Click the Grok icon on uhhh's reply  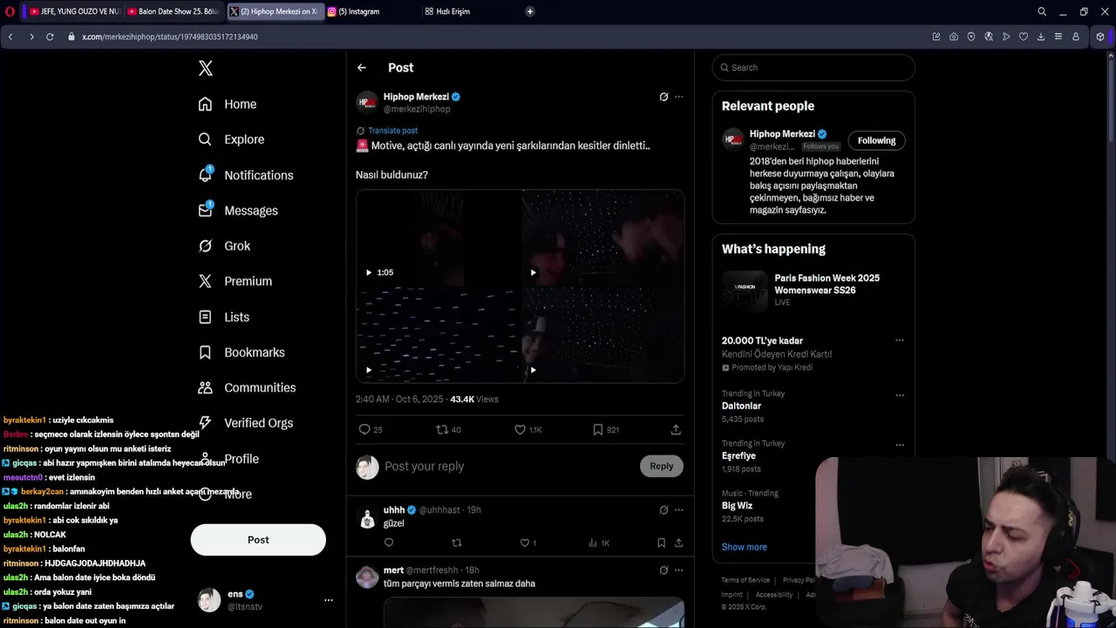point(663,509)
